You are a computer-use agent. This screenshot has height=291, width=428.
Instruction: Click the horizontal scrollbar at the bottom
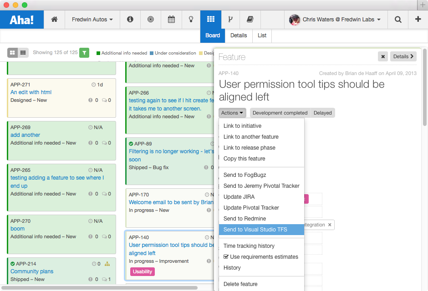coord(100,288)
